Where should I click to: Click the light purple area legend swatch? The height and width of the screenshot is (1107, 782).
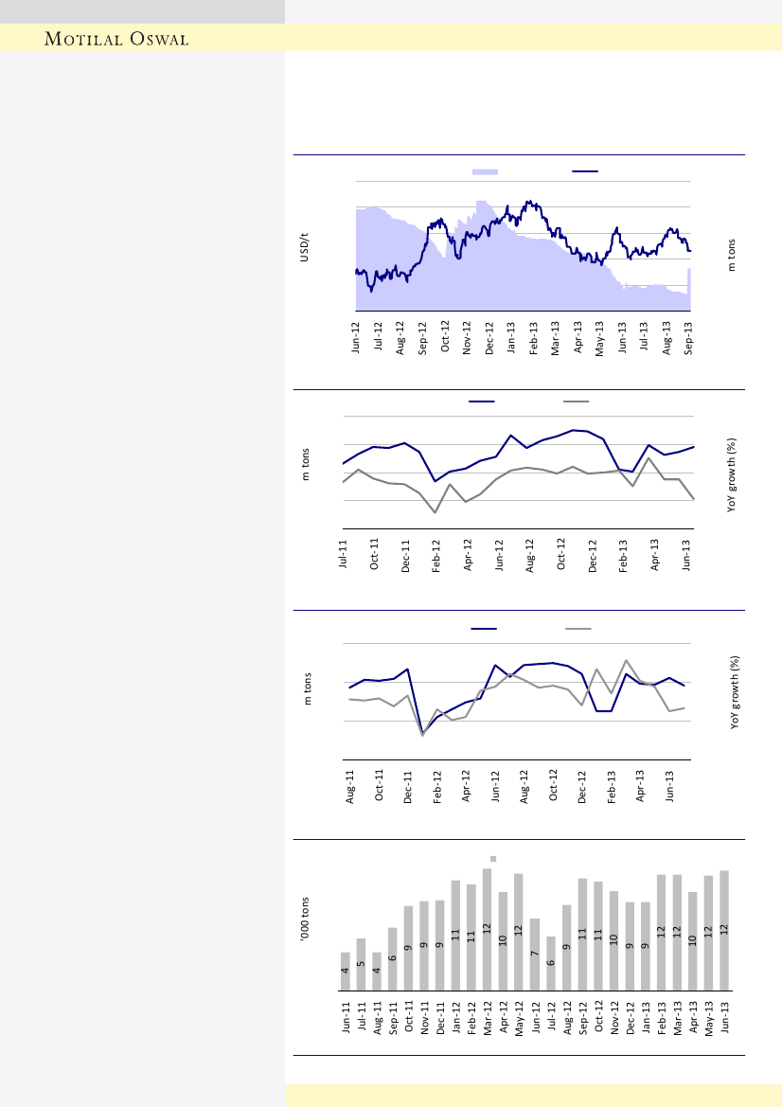coord(486,171)
